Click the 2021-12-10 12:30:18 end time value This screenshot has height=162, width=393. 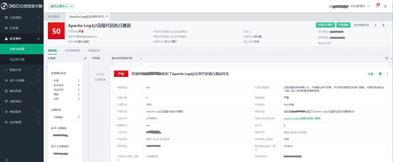tap(295, 132)
